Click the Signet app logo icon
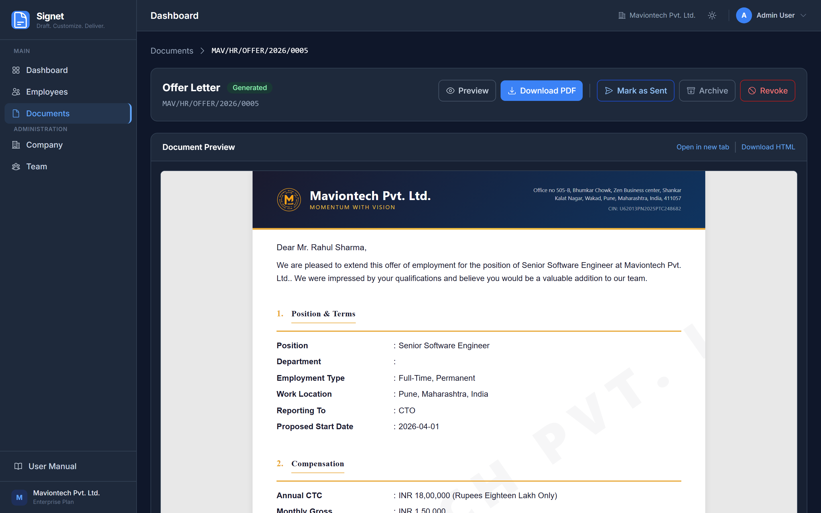The height and width of the screenshot is (513, 821). coord(20,20)
